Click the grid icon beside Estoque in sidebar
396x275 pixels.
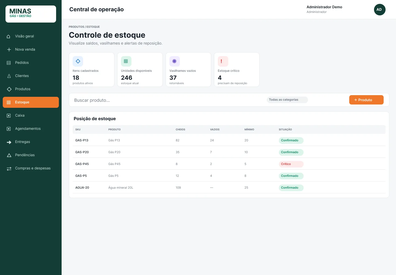point(9,102)
